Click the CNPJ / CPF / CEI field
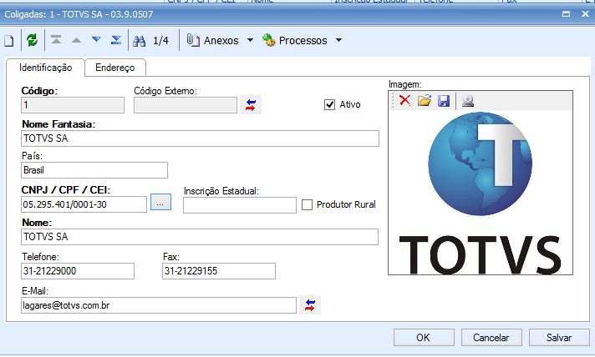This screenshot has height=357, width=595. [x=84, y=204]
